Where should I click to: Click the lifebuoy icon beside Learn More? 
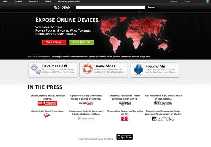(88, 69)
